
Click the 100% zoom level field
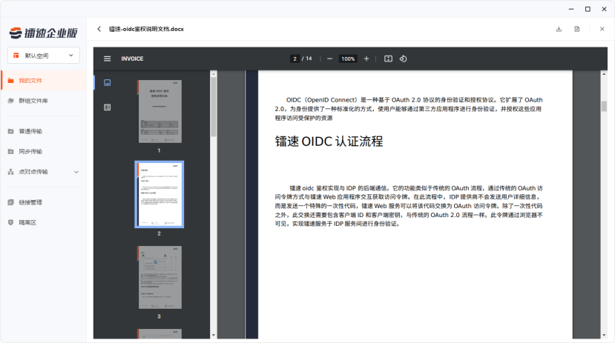[348, 59]
